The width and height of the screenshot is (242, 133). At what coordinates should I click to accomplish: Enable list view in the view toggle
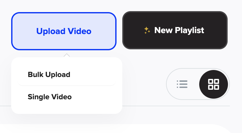click(x=182, y=84)
